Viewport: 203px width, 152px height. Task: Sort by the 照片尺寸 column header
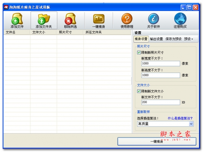coord(70,32)
